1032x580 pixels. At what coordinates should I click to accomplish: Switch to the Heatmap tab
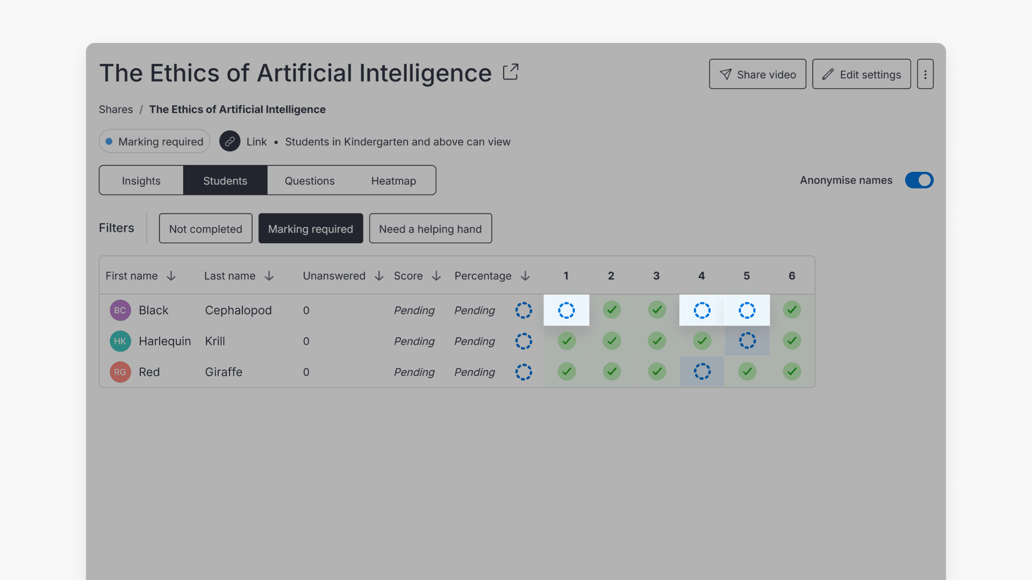[393, 180]
